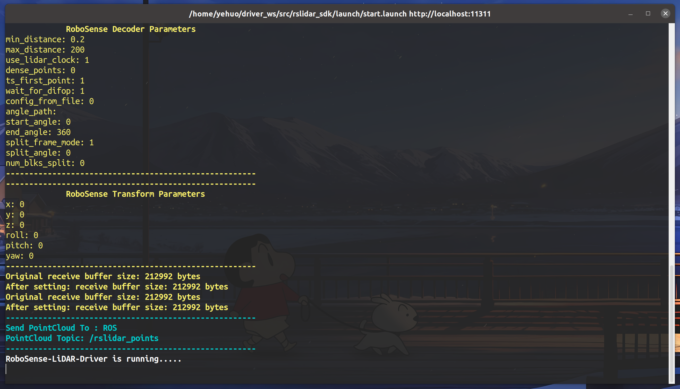680x389 pixels.
Task: Click the RoboSense Decoder Parameters heading
Action: (x=131, y=29)
